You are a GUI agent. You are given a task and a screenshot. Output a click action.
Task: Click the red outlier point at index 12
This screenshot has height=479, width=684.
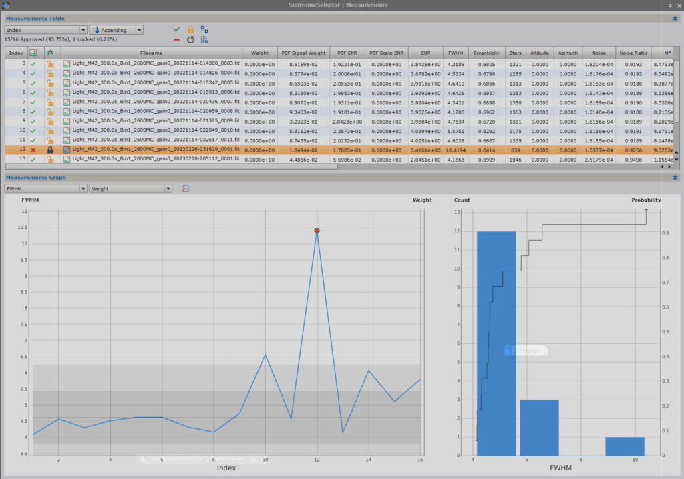click(317, 230)
